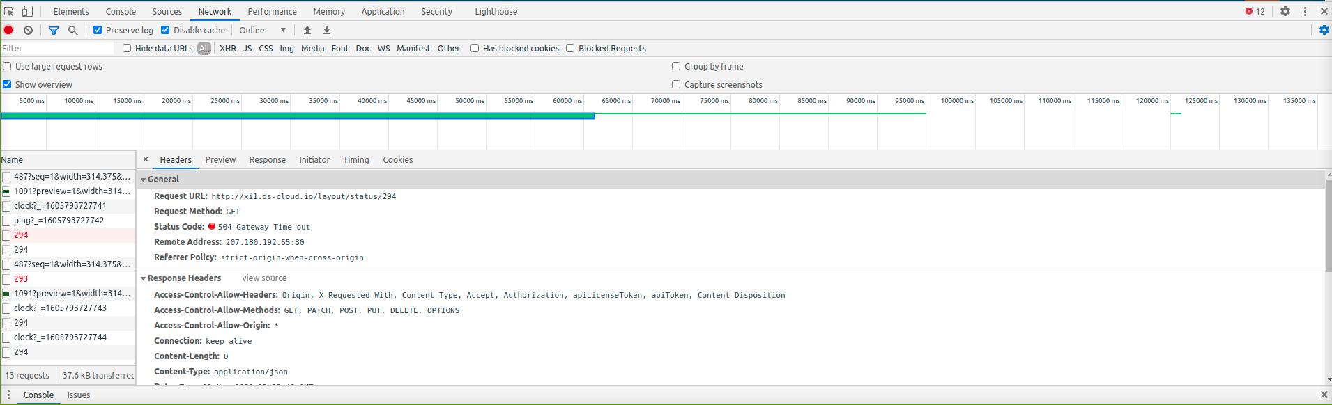1332x405 pixels.
Task: Select the clock?_=1605793727741 request
Action: tap(68, 206)
